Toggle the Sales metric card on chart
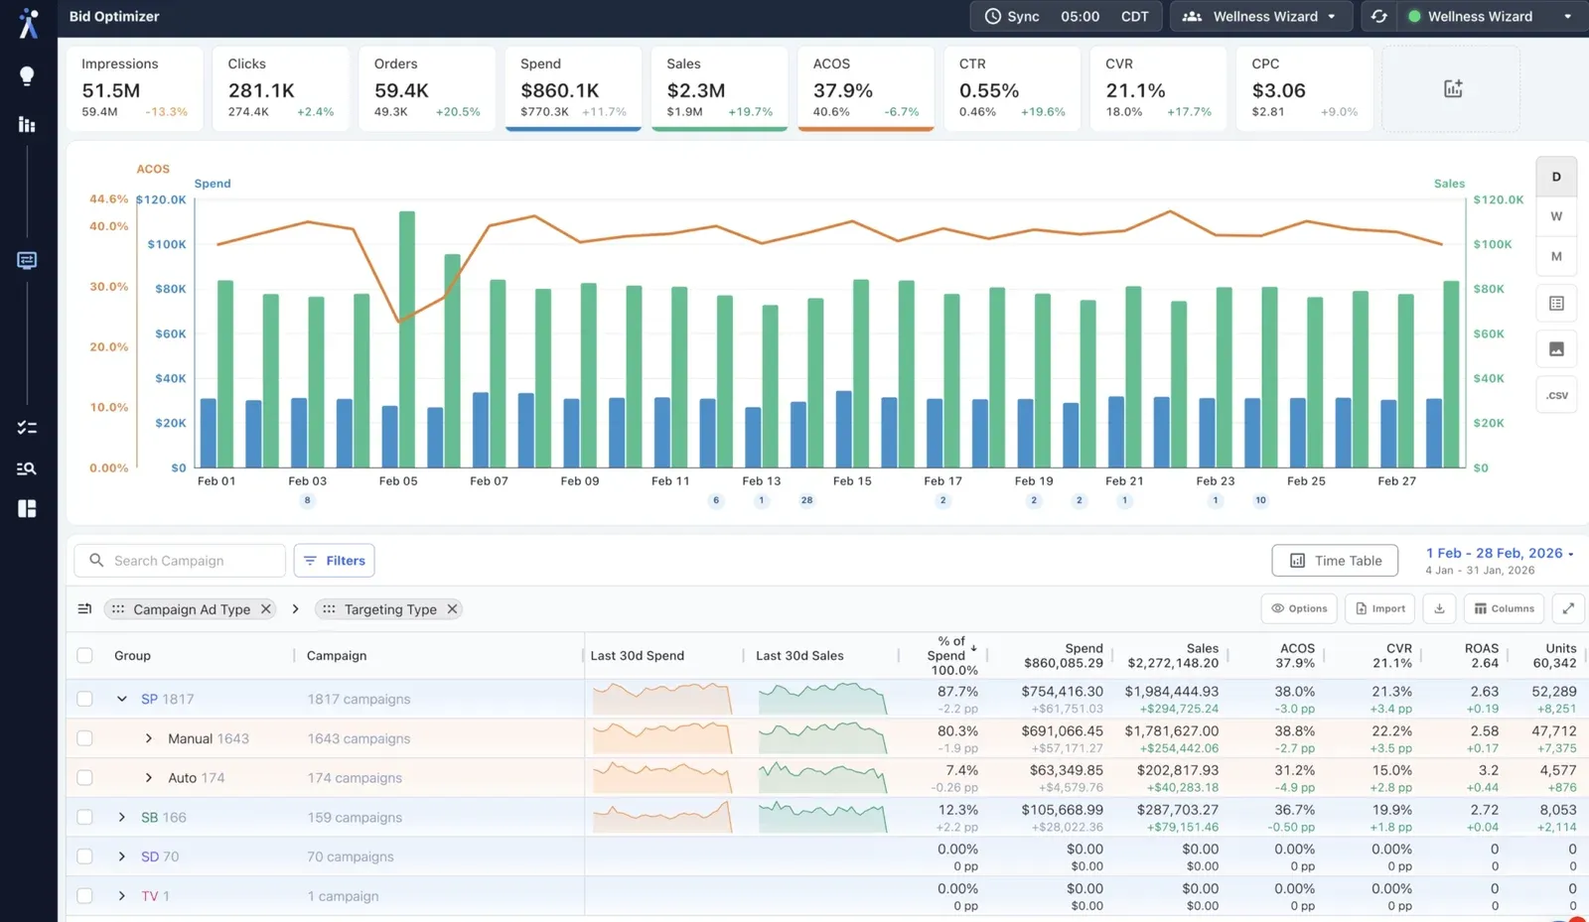Viewport: 1589px width, 922px height. pos(719,88)
